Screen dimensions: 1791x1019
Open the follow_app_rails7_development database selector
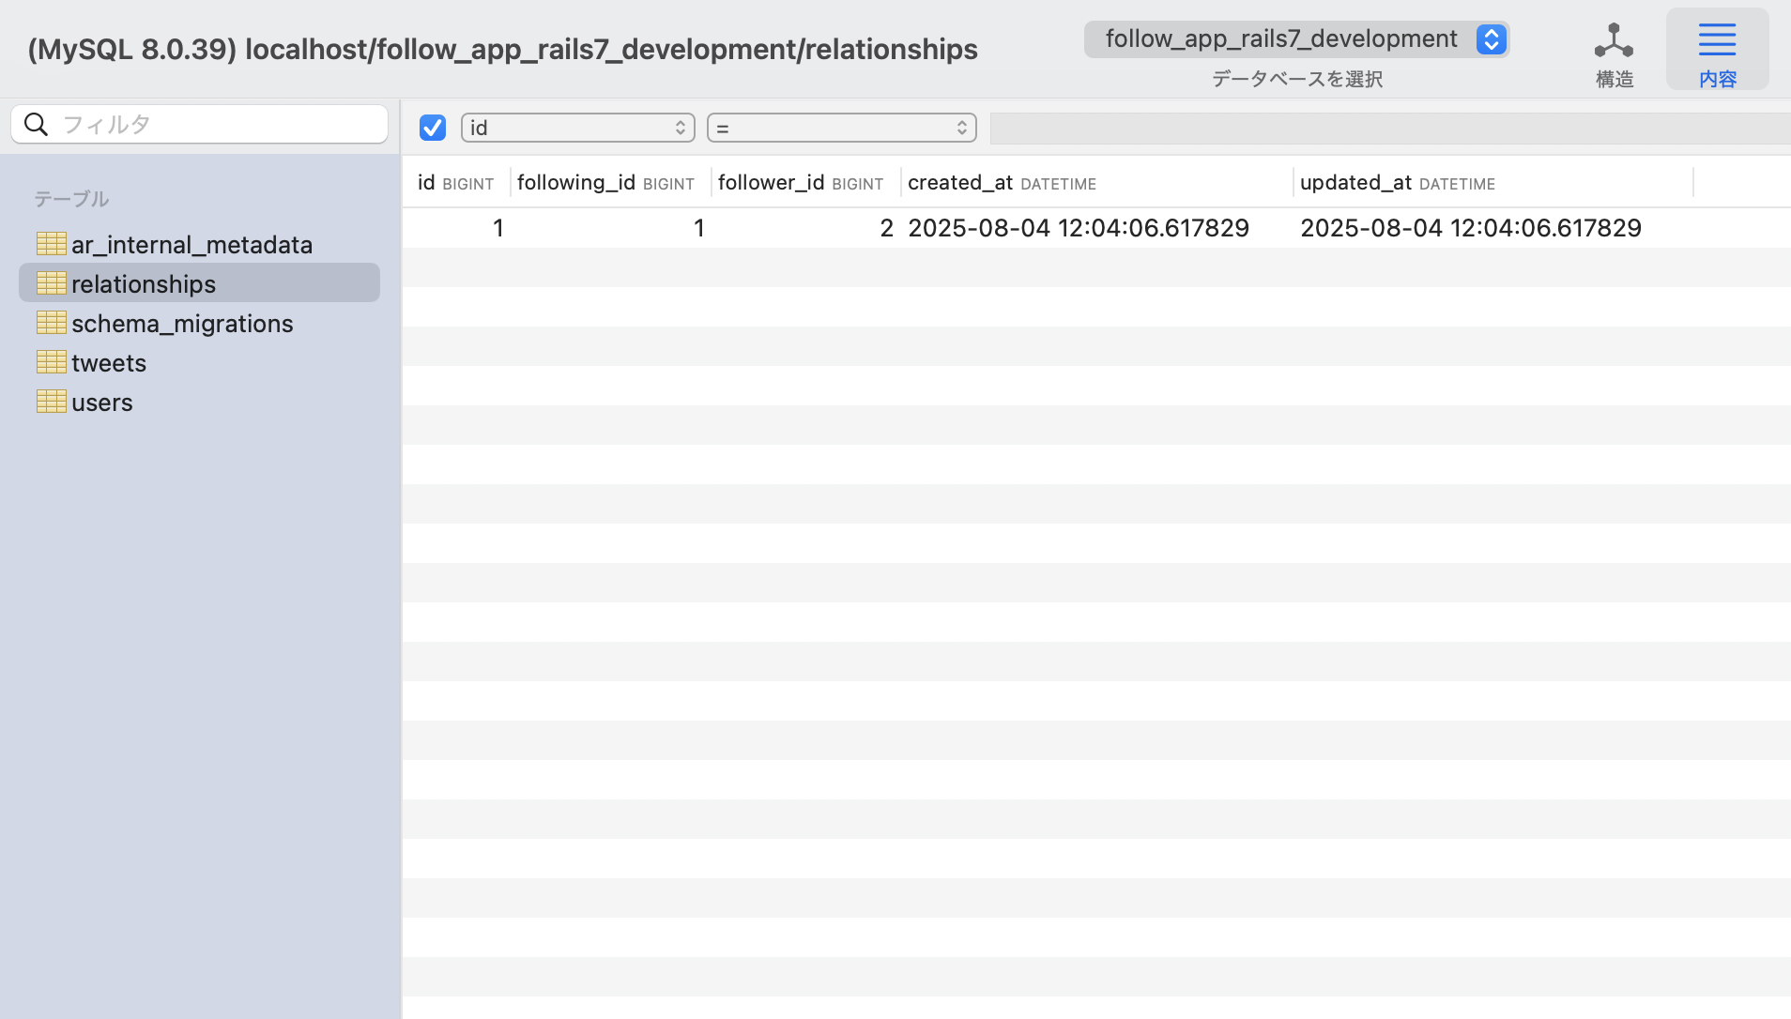(x=1296, y=39)
